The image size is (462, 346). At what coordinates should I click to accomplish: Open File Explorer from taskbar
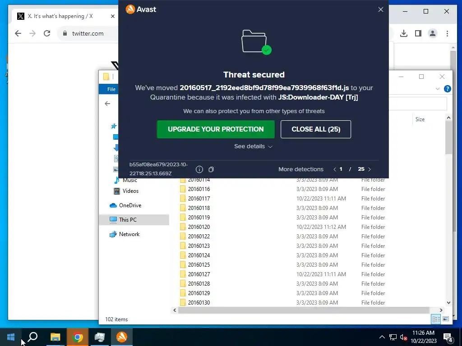(x=55, y=337)
